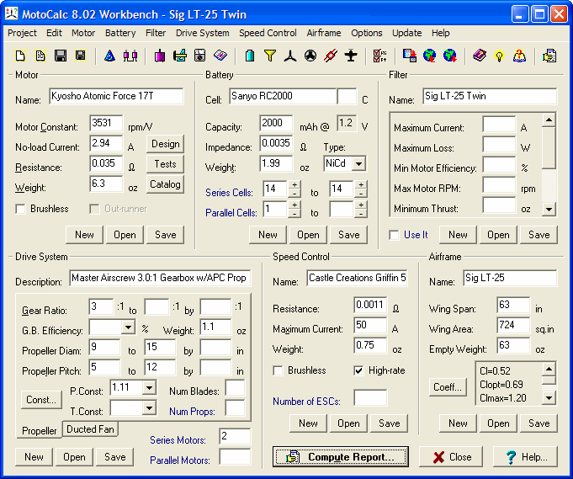Click the red X Close button
The width and height of the screenshot is (573, 479).
[x=451, y=457]
